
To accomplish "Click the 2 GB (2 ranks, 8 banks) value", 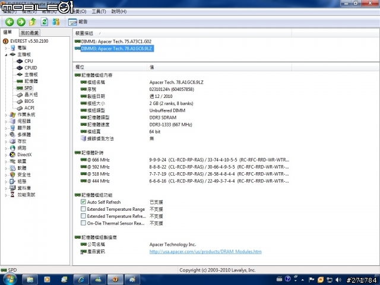I will [171, 103].
